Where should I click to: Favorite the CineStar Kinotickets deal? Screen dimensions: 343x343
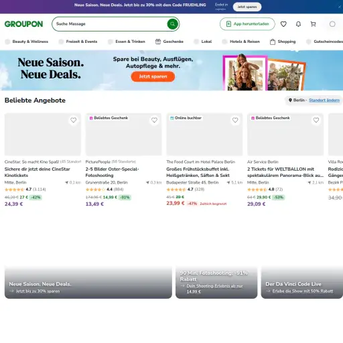pyautogui.click(x=73, y=120)
